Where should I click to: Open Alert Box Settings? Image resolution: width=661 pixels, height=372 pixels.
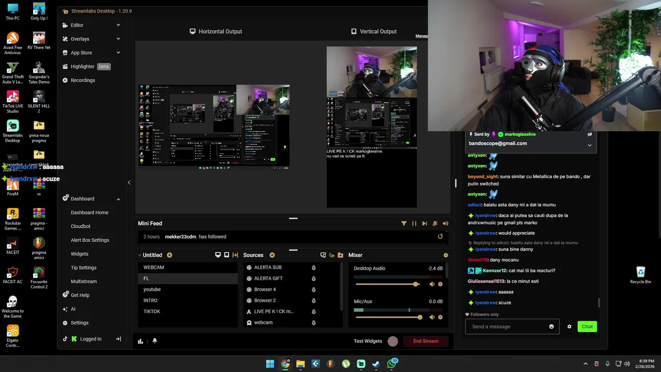click(x=90, y=240)
